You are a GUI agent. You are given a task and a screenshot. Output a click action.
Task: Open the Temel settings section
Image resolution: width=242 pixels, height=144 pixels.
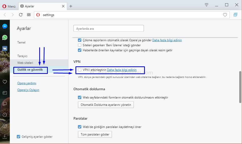(21, 42)
